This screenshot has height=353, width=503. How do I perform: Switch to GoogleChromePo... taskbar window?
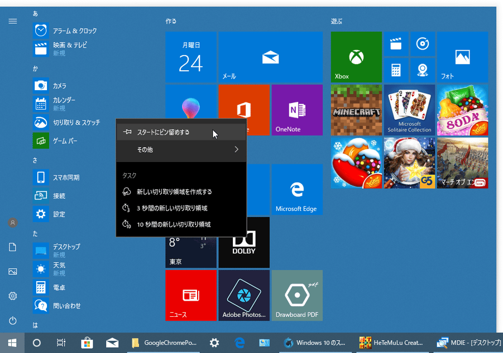(x=164, y=343)
